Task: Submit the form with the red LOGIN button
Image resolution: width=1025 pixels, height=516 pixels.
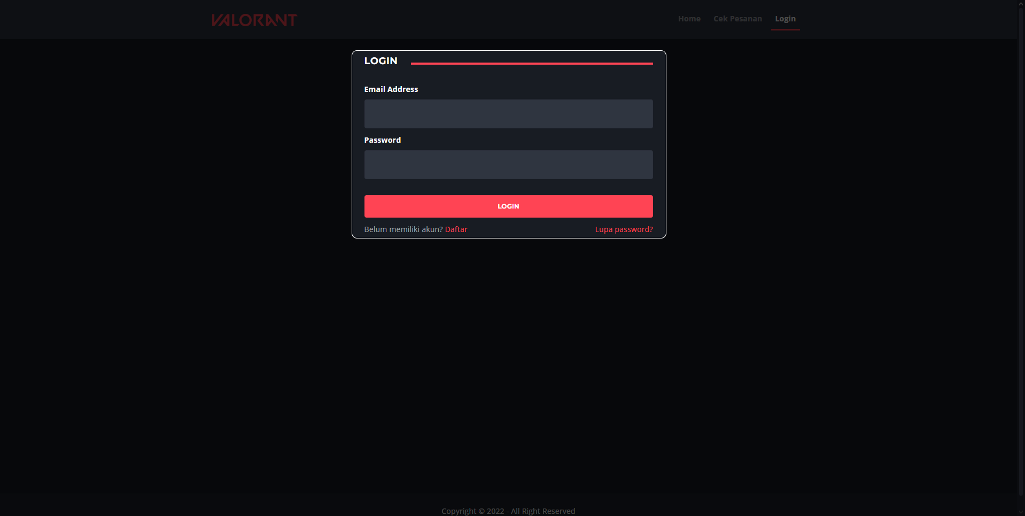Action: click(x=508, y=206)
